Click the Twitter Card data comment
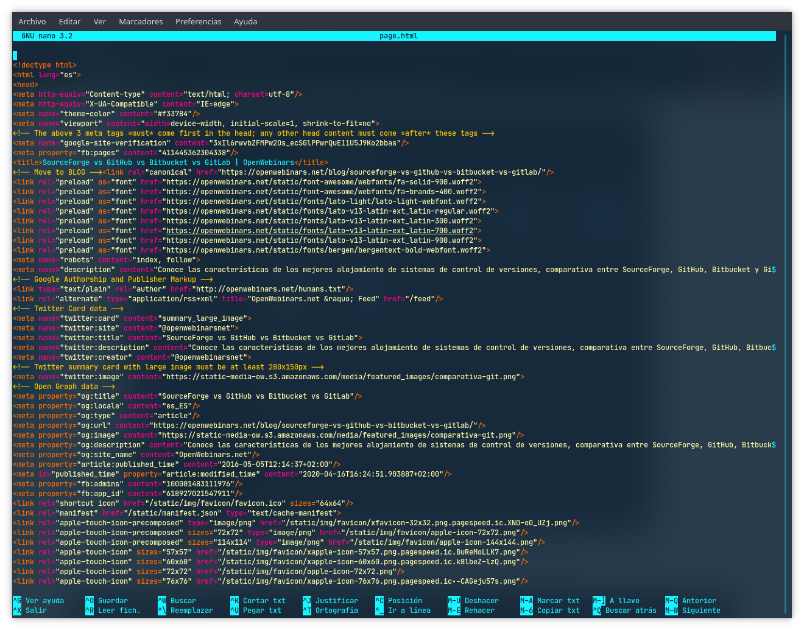 pyautogui.click(x=68, y=309)
